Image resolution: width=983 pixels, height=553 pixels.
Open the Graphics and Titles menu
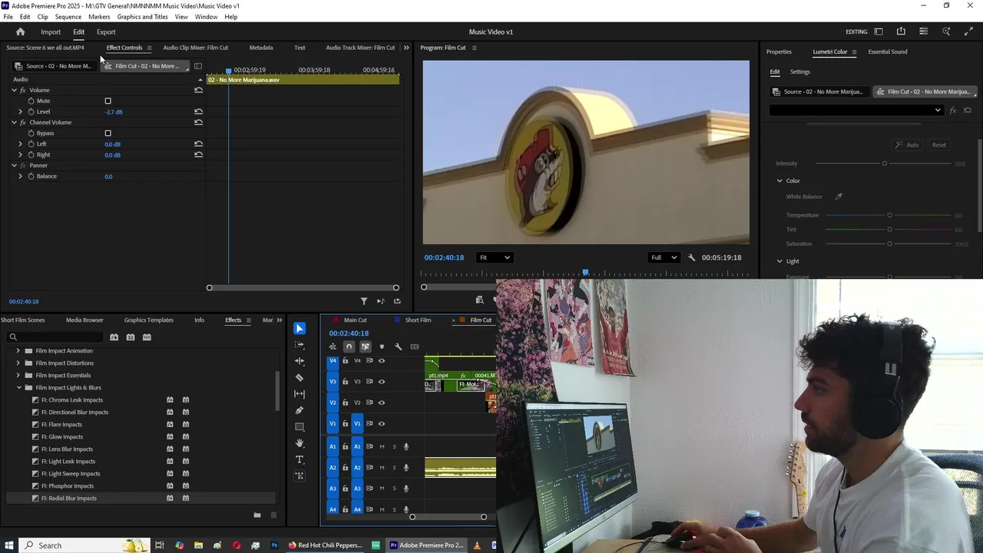(x=142, y=17)
